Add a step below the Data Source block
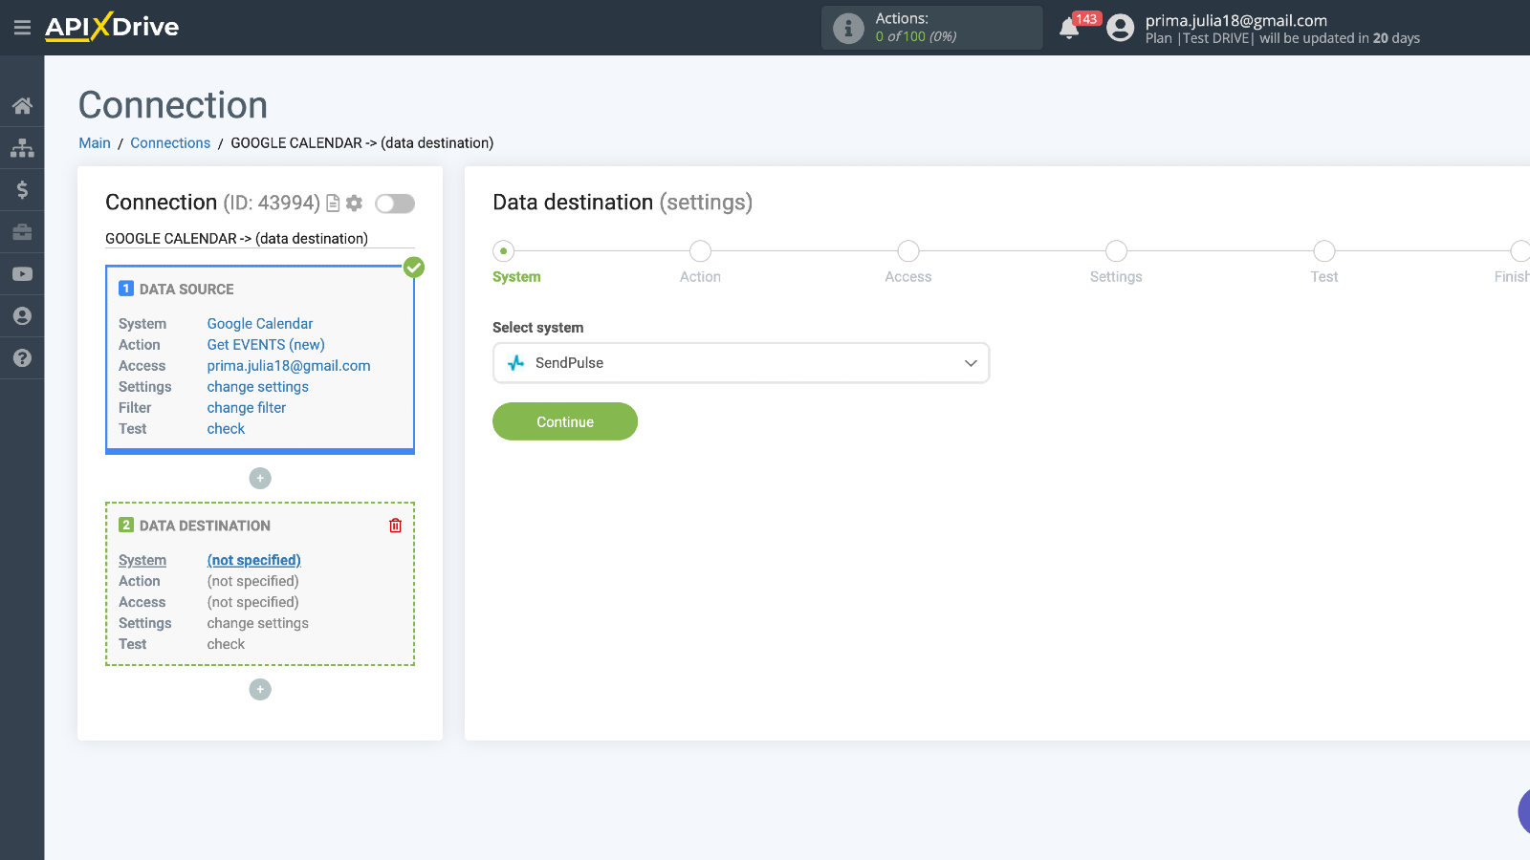Screen dimensions: 1530x860 click(260, 479)
